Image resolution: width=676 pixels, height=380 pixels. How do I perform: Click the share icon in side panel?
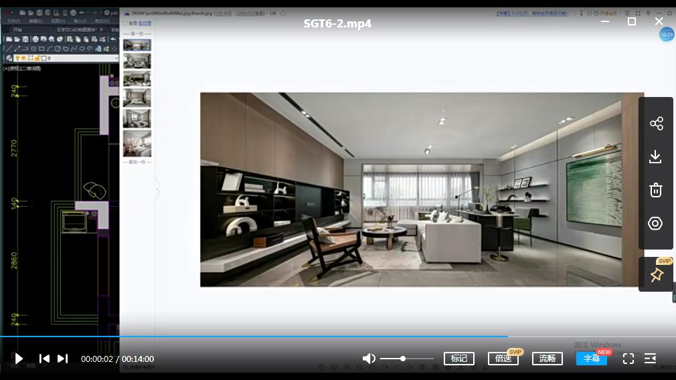click(x=656, y=124)
